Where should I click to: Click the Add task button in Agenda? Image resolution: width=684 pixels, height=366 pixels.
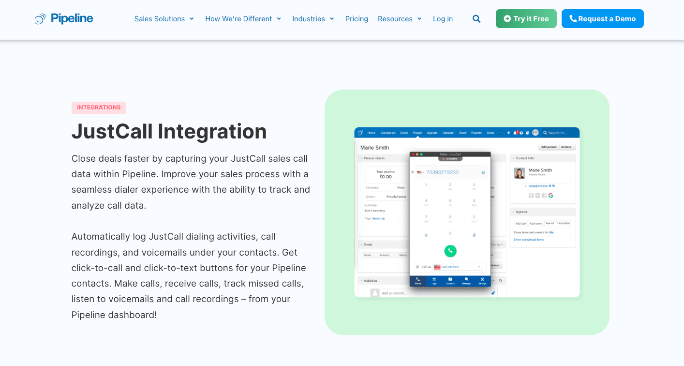coord(520,223)
